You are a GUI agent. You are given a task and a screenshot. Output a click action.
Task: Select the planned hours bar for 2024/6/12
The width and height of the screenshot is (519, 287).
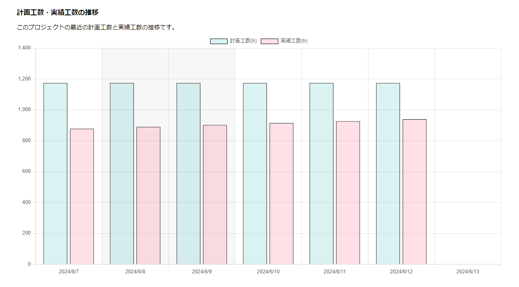coord(388,174)
